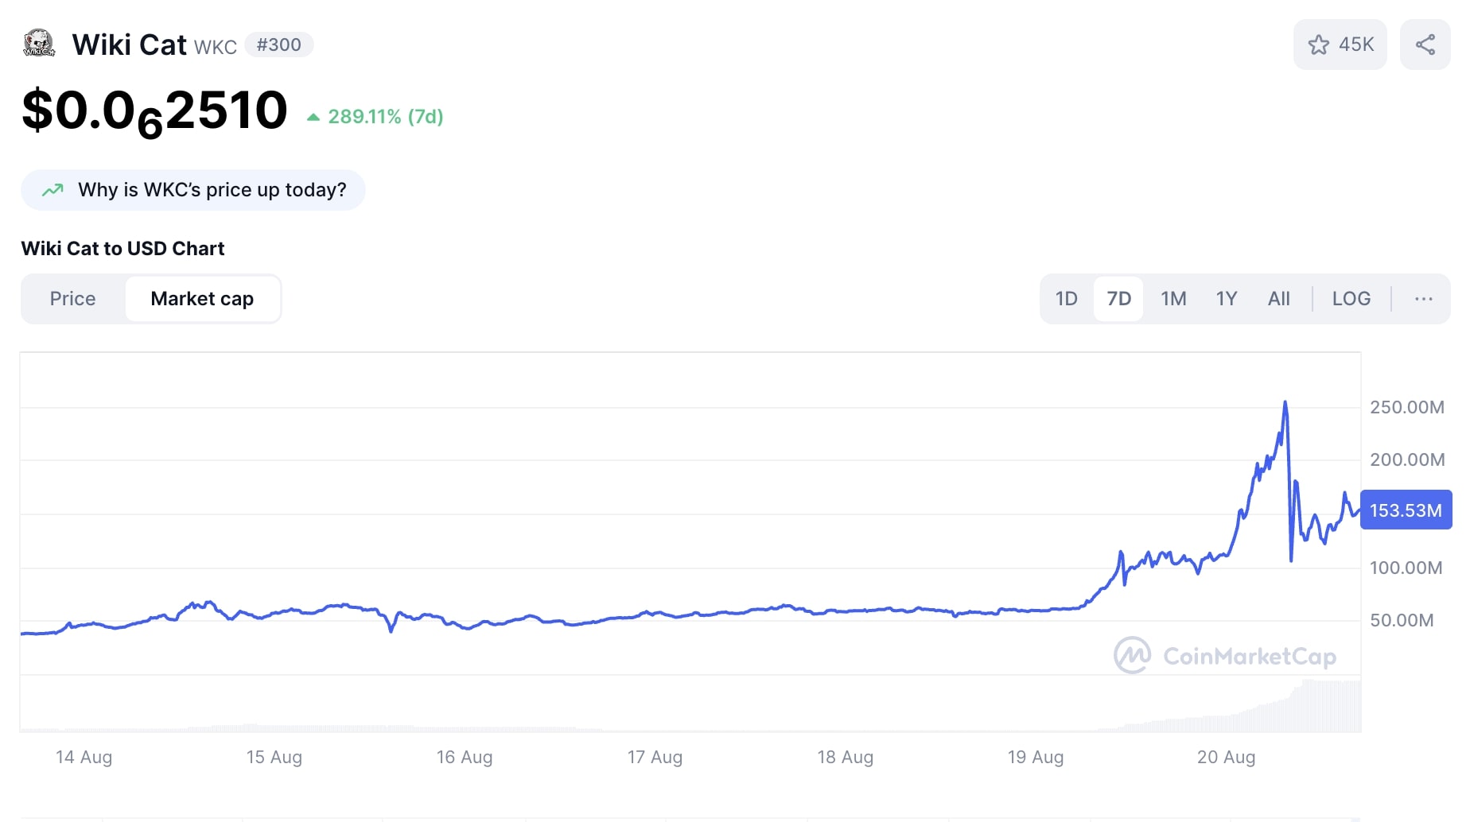
Task: Click the 17 Aug date label
Action: tap(655, 757)
